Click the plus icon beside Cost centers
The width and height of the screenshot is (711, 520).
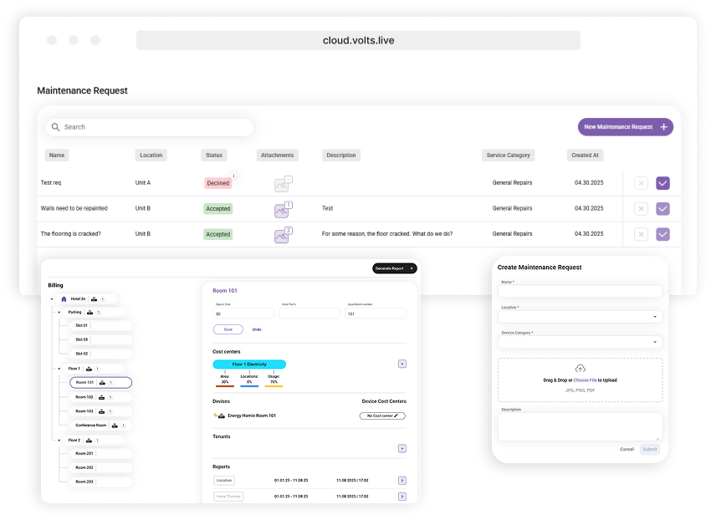coord(402,364)
